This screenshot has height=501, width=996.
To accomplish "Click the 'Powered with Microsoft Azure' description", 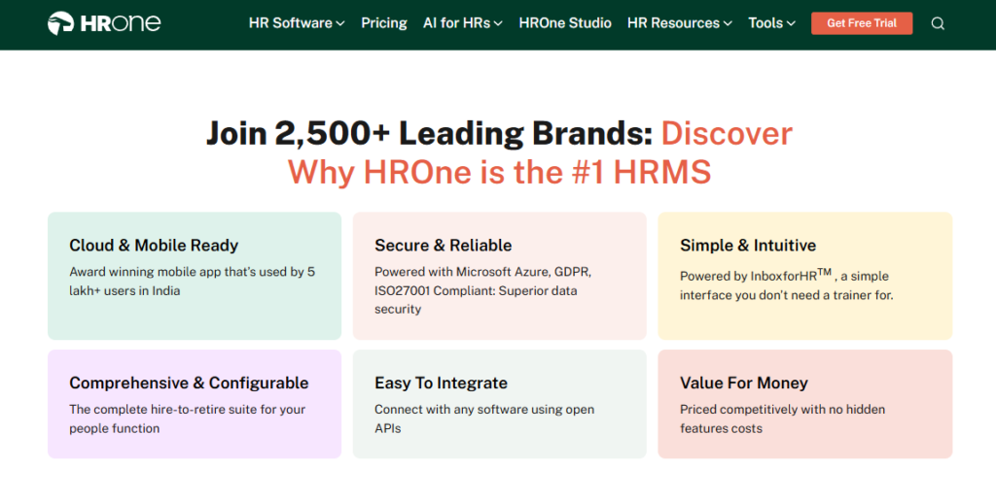I will (482, 290).
